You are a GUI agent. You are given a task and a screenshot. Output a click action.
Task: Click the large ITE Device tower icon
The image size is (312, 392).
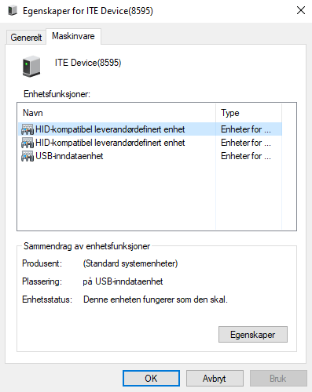[31, 66]
